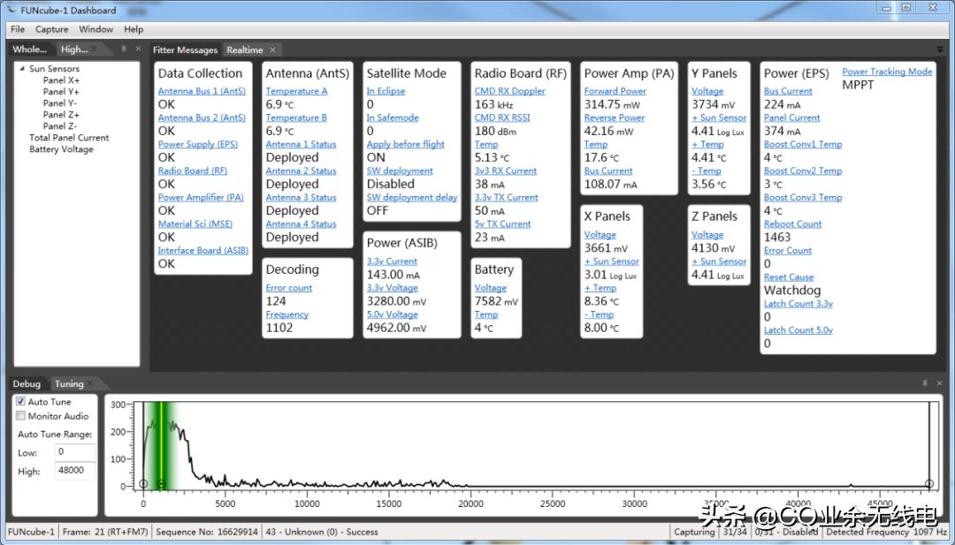Click the Forward Power link
Viewport: 955px width, 545px height.
click(x=615, y=91)
